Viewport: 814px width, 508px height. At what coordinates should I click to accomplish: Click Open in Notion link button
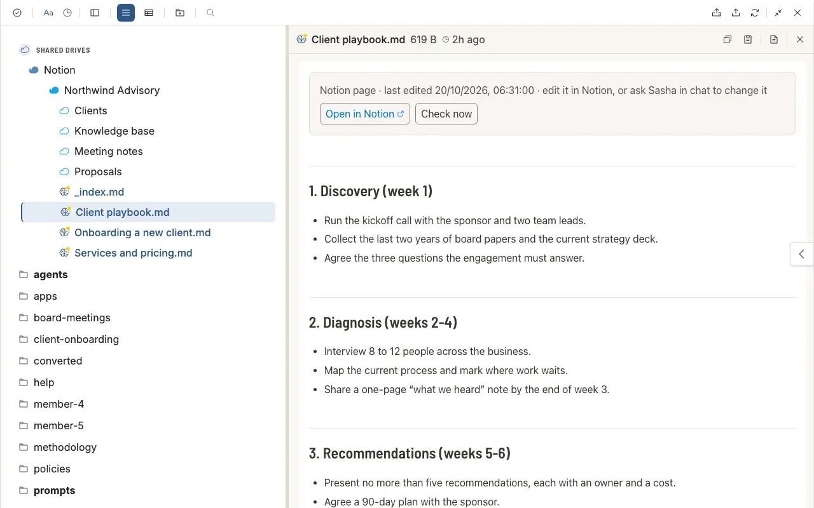(365, 114)
